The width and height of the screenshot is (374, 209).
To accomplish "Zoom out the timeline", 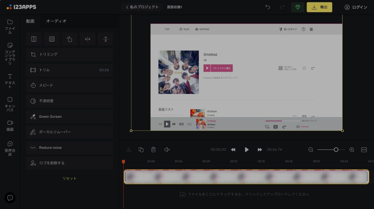I will click(311, 150).
